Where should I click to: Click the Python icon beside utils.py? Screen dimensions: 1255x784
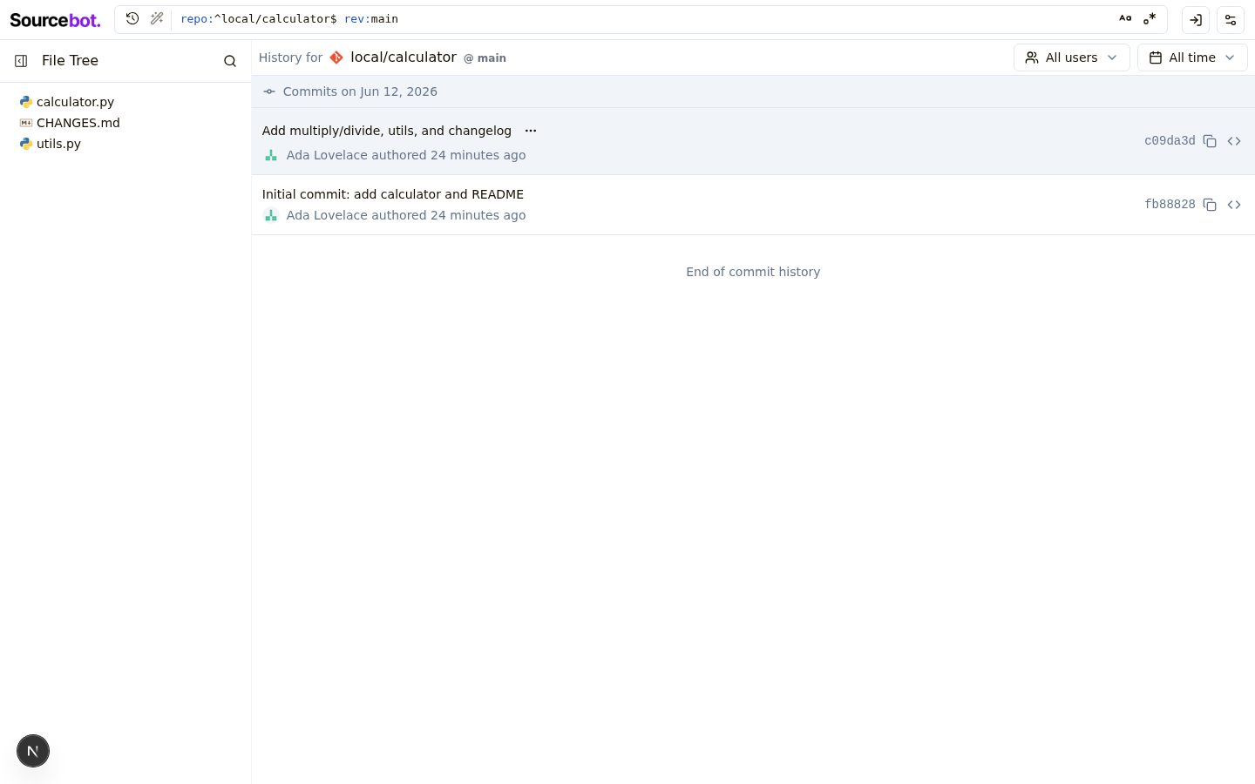(x=26, y=144)
